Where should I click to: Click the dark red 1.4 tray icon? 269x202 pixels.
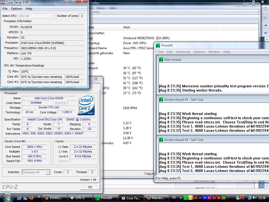click(195, 198)
